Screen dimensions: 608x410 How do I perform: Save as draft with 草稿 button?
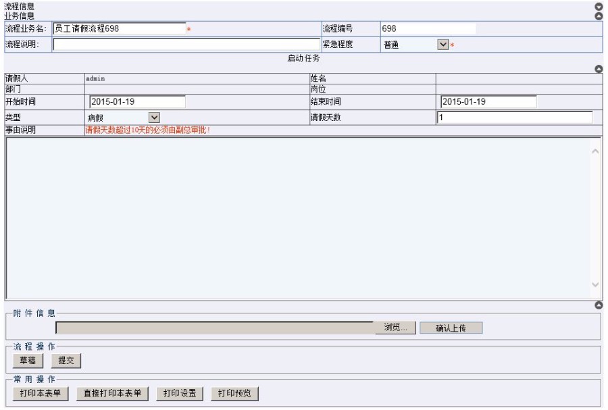coord(28,361)
